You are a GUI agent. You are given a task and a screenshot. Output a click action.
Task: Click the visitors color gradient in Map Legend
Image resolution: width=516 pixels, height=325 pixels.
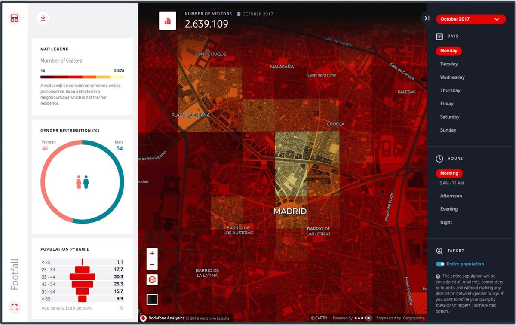(x=82, y=77)
